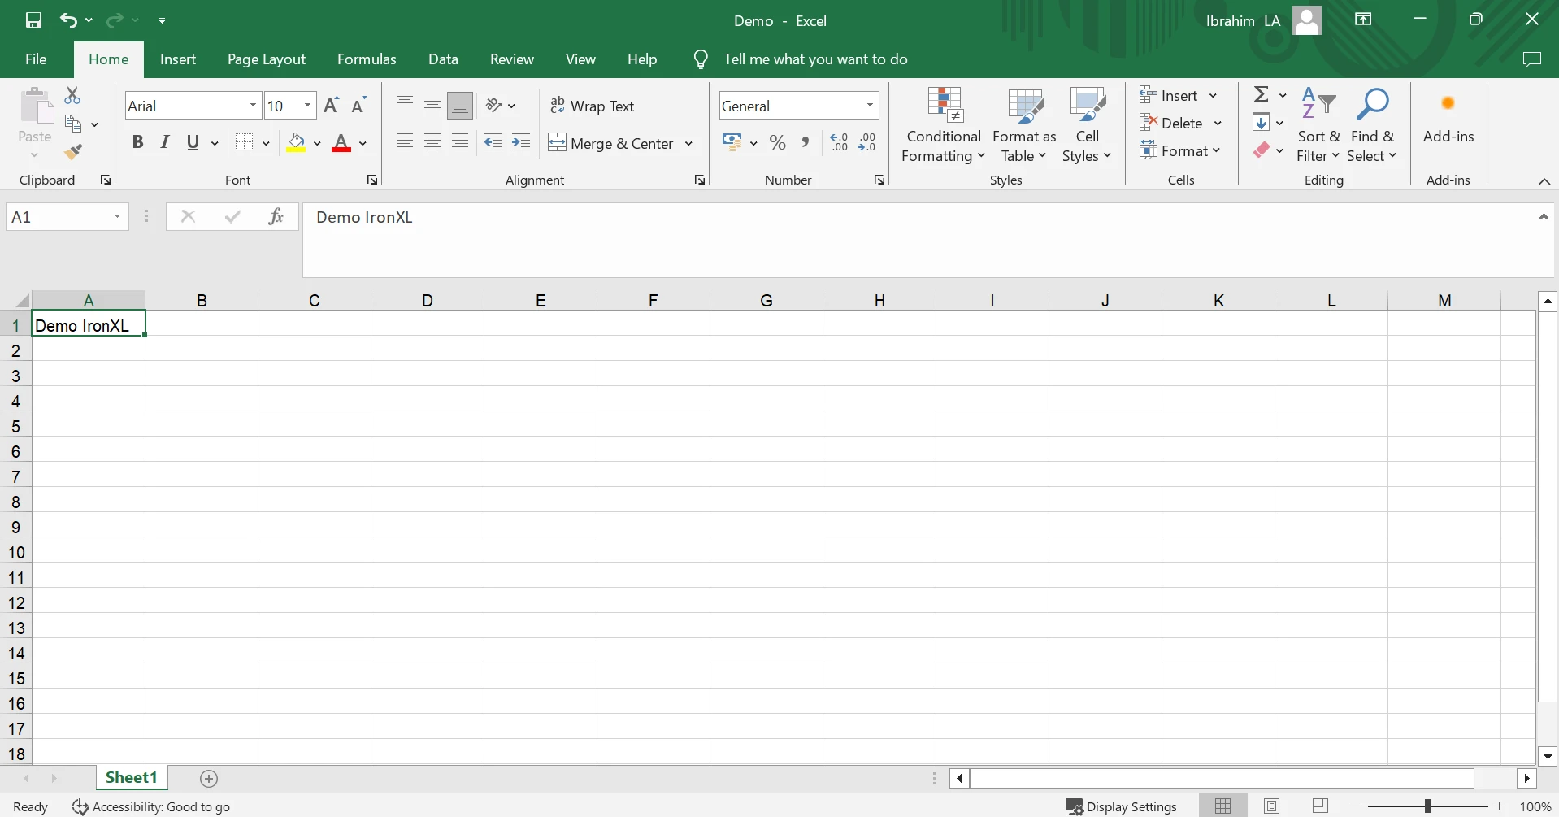Toggle Italic formatting

[165, 143]
